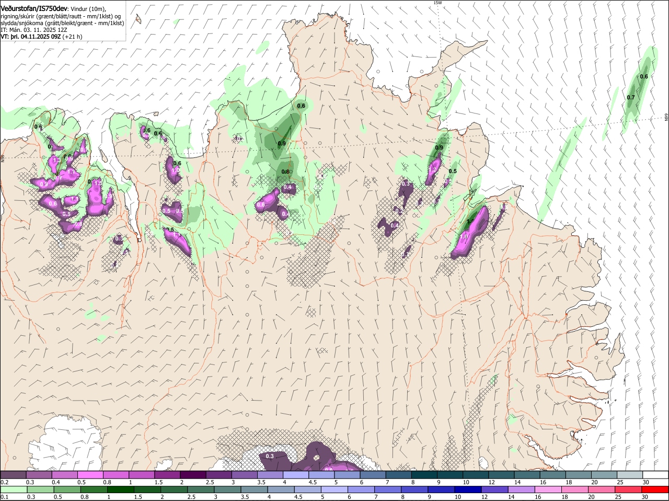Select the 'slydda/snjókoma' legend description line
Viewport: 669px width, 501px height.
(62, 23)
